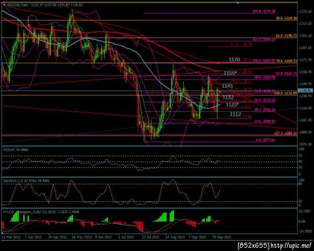Click RSI scale level 30

[x=301, y=167]
